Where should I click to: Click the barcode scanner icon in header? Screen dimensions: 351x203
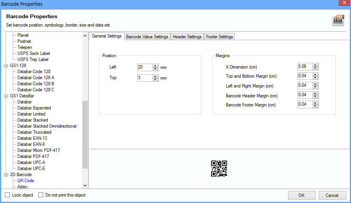coord(338,20)
